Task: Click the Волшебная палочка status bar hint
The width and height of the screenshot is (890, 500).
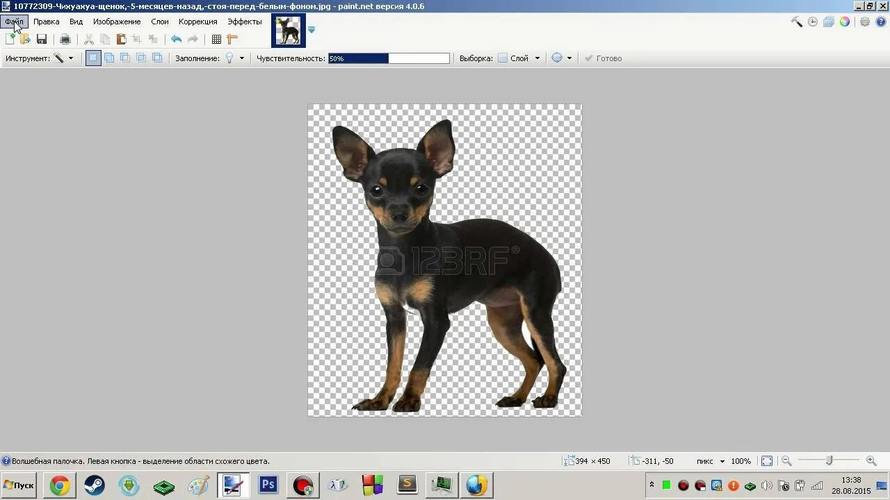Action: point(140,461)
